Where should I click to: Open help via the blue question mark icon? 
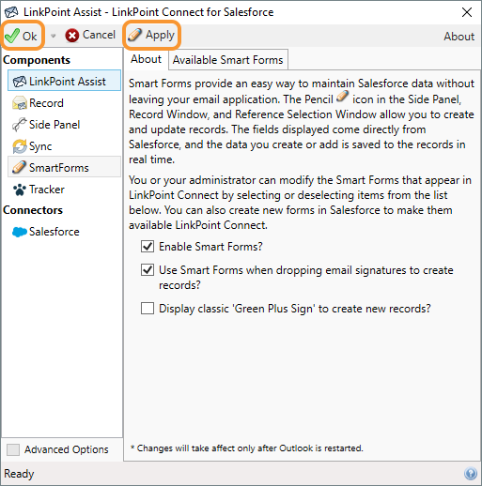click(471, 473)
